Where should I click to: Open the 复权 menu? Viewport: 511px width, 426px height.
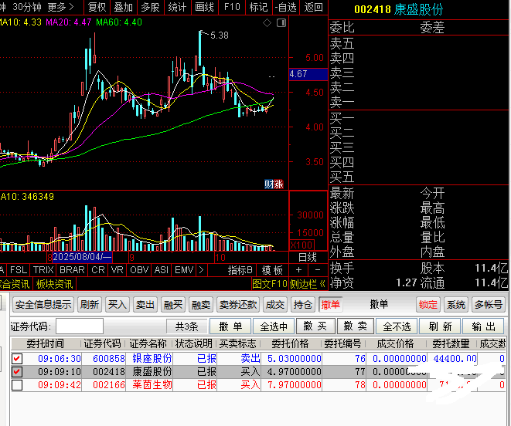(x=97, y=7)
